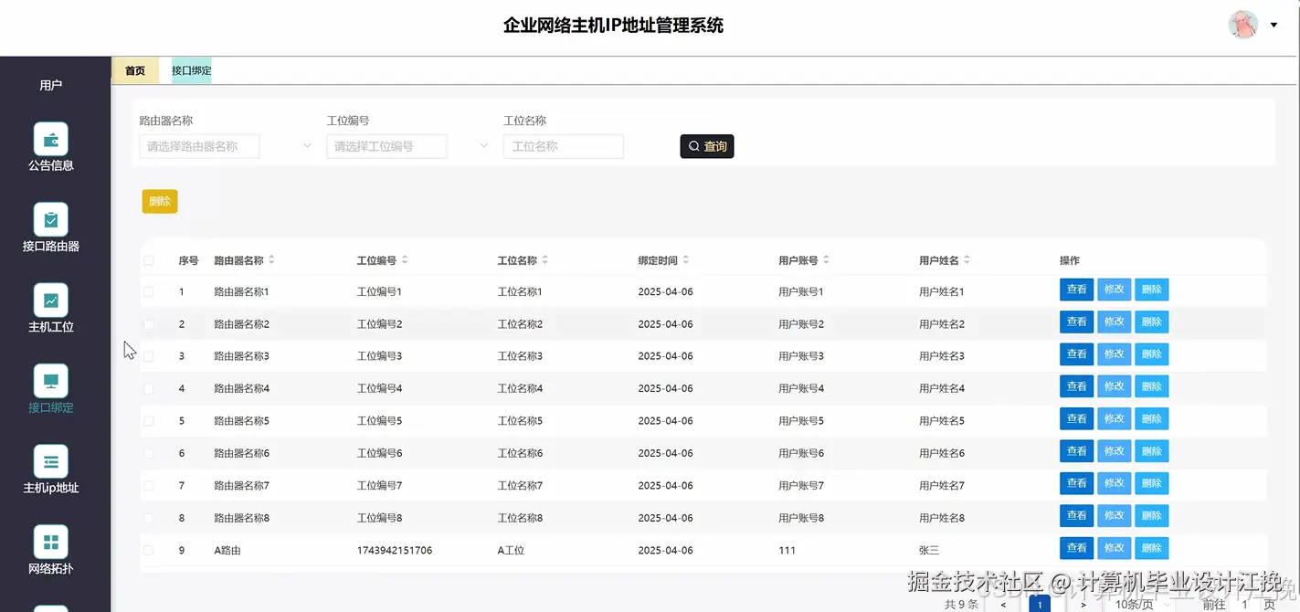Image resolution: width=1300 pixels, height=612 pixels.
Task: Check the row for 路由器名称1
Action: (x=149, y=291)
